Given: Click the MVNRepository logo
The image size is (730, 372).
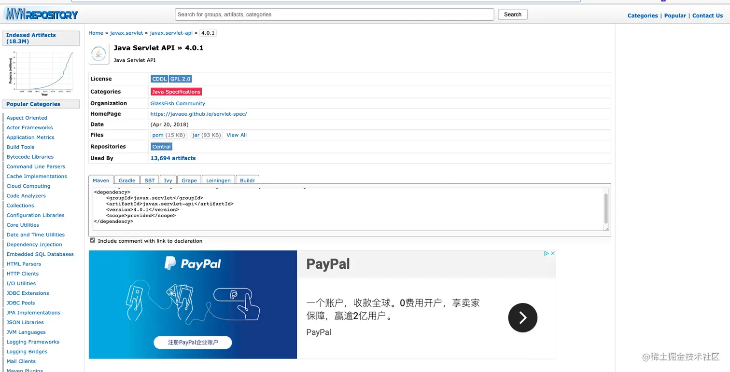Looking at the screenshot, I should point(41,14).
